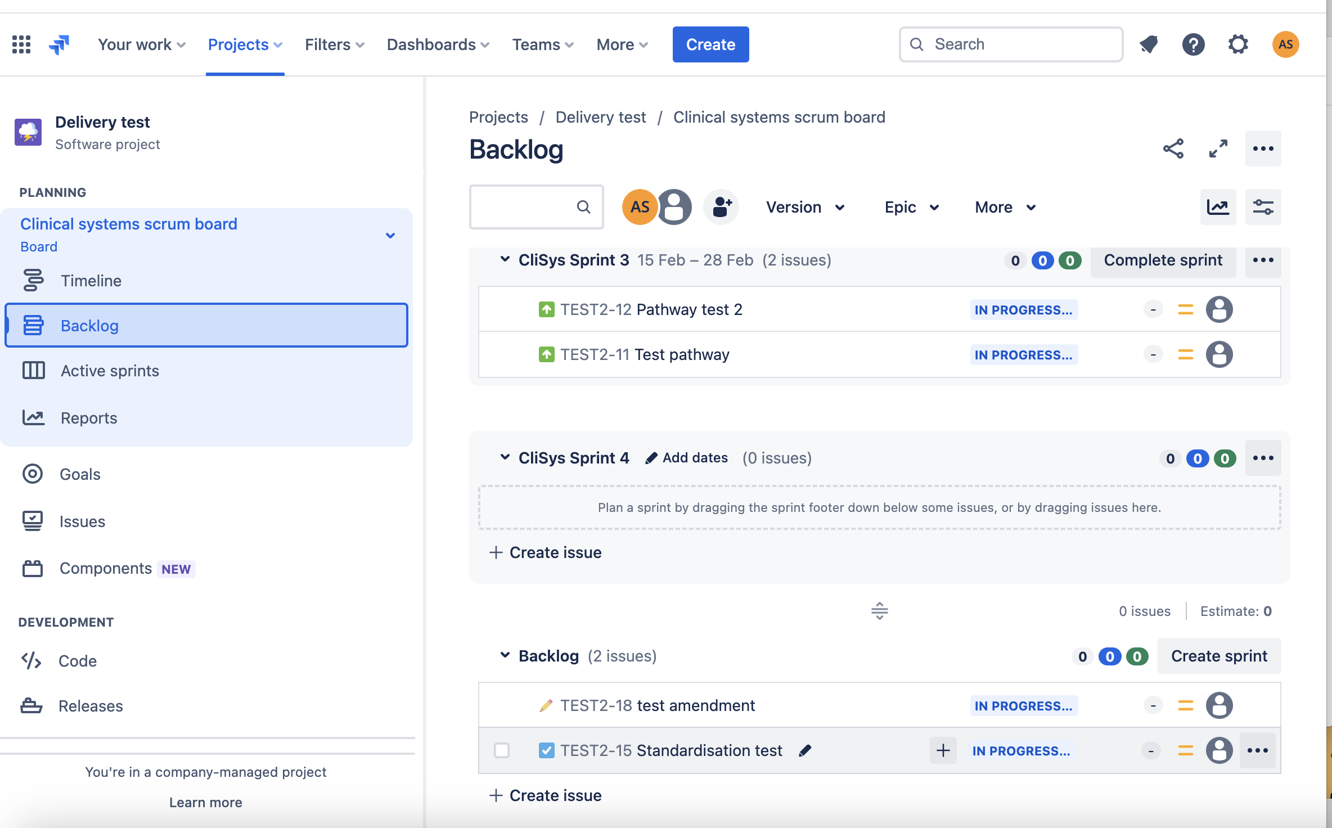This screenshot has width=1332, height=828.
Task: Open the Projects menu
Action: (x=245, y=44)
